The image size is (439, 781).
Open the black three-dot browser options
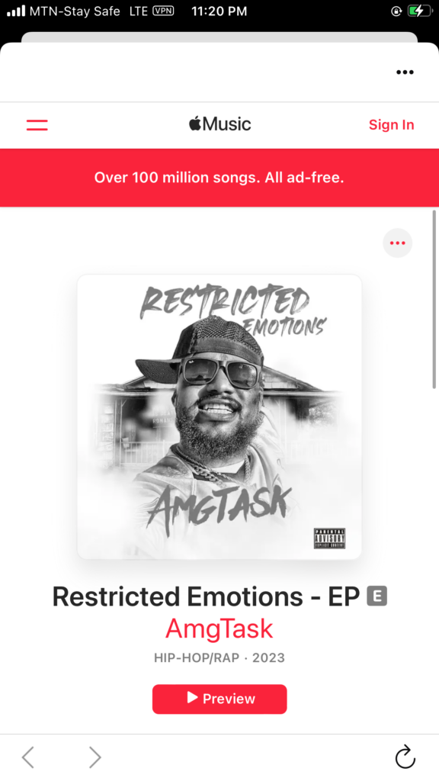tap(405, 72)
